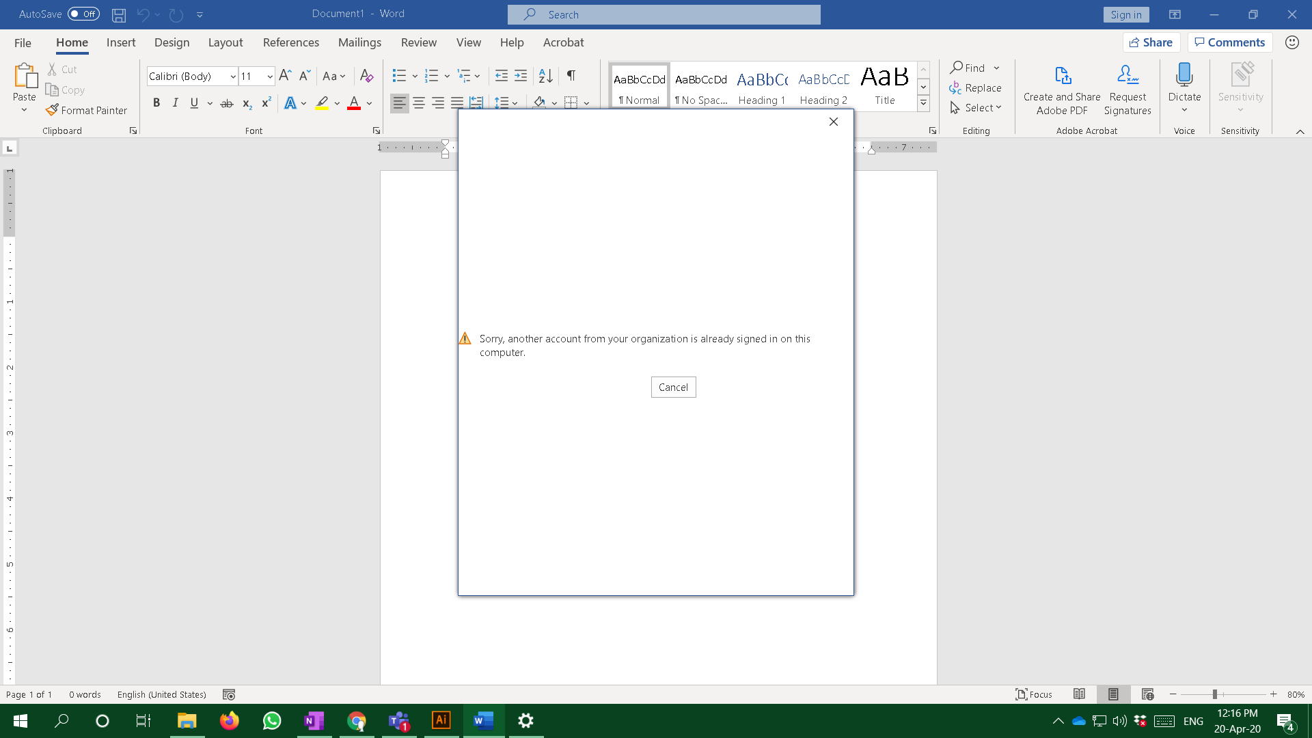This screenshot has width=1312, height=738.
Task: Open the font size dropdown
Action: point(270,77)
